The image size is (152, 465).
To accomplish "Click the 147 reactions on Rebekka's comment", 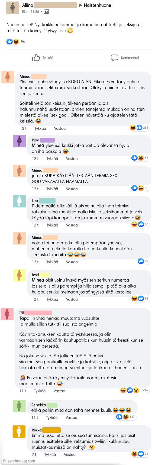I will tap(126, 417).
